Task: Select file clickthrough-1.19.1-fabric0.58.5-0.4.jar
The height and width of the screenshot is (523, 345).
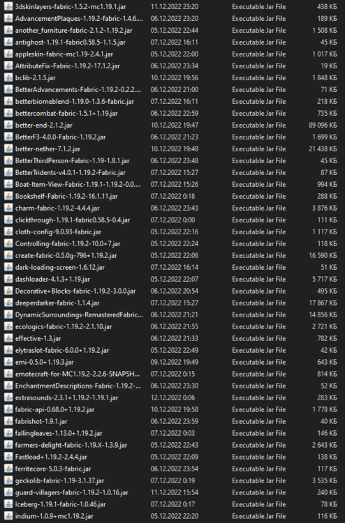Action: click(73, 220)
